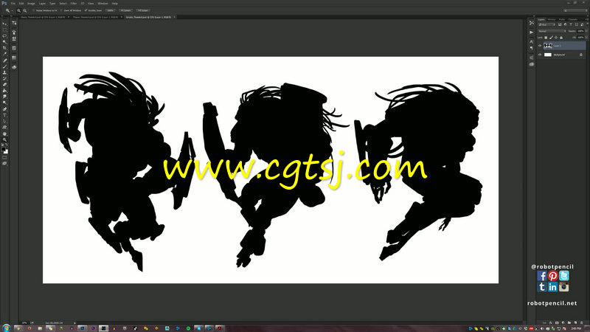590x332 pixels.
Task: Open the Layers panel flyout menu
Action: pyautogui.click(x=587, y=20)
